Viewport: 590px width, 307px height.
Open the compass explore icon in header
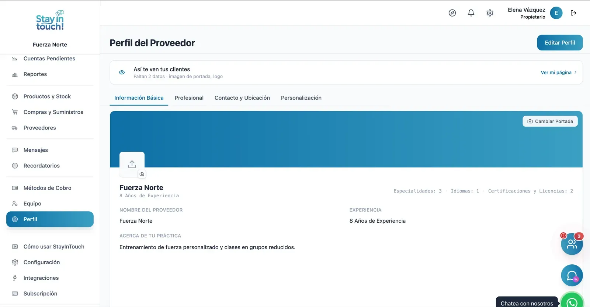coord(452,13)
